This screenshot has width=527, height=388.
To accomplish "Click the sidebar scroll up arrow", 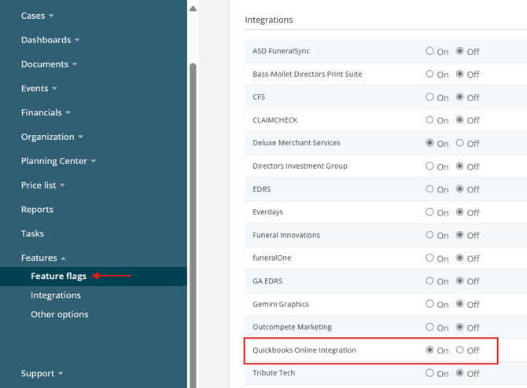I will [193, 9].
